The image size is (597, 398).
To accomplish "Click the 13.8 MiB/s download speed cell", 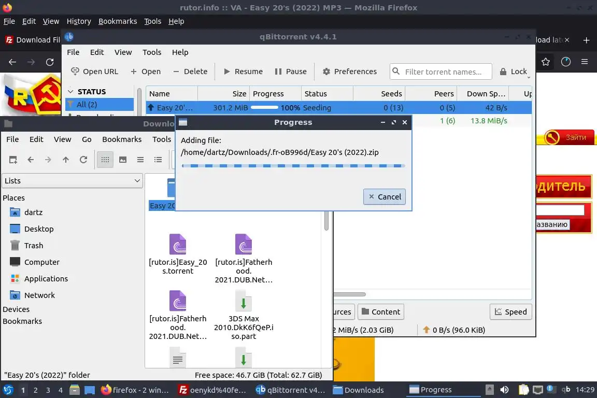I will [x=489, y=121].
